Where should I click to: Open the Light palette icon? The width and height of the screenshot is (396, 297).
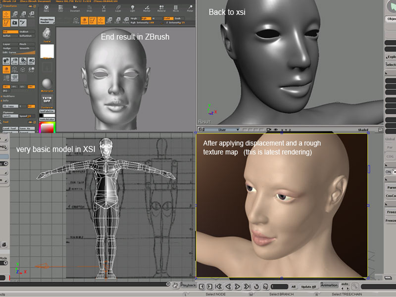(133, 8)
